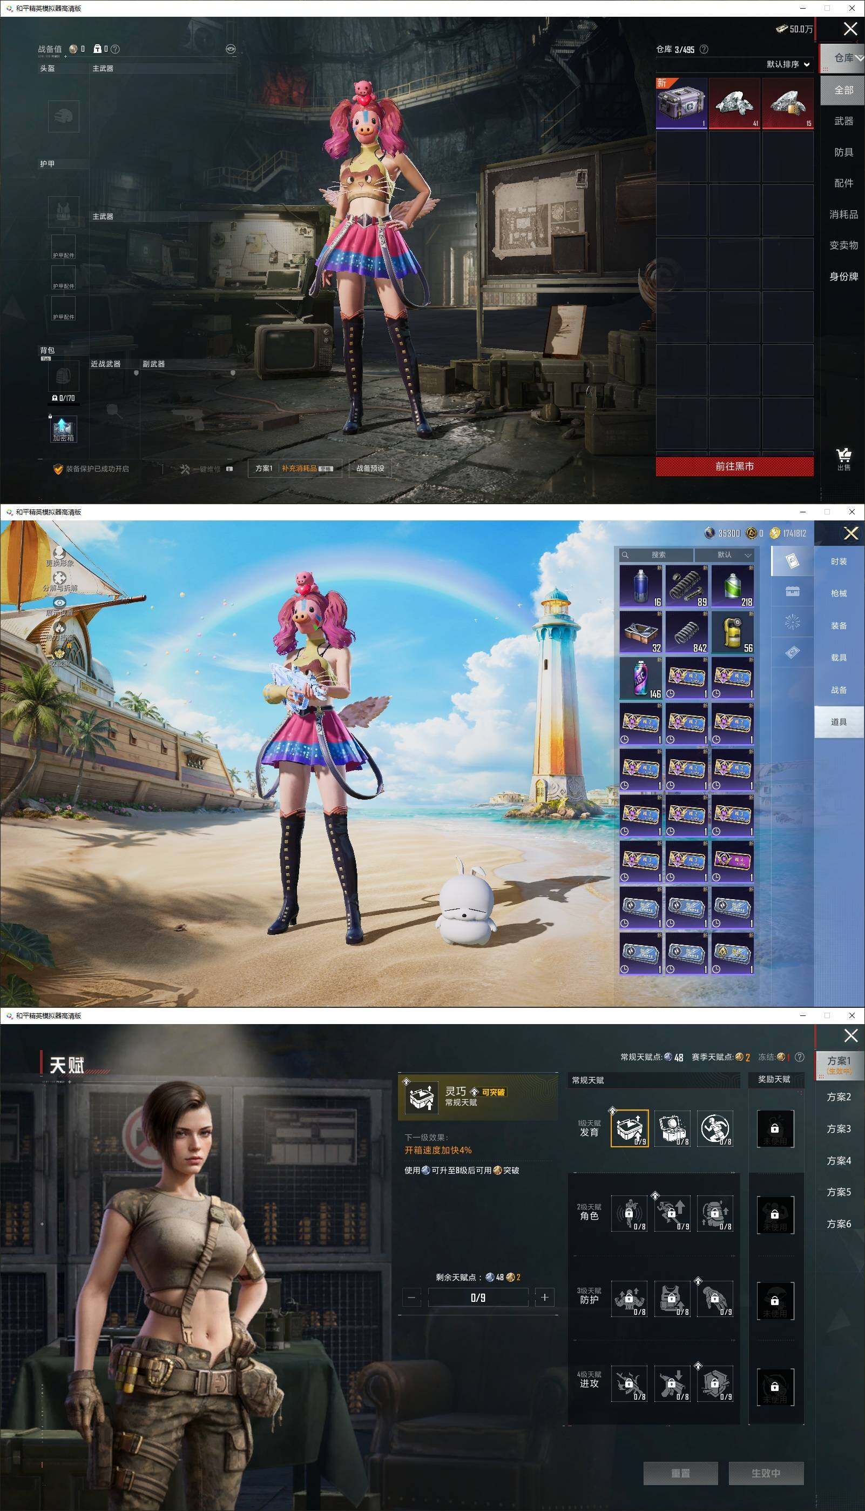Screen dimensions: 865x1511
Task: Select the empty backpack slot under 背包
Action: (x=64, y=375)
